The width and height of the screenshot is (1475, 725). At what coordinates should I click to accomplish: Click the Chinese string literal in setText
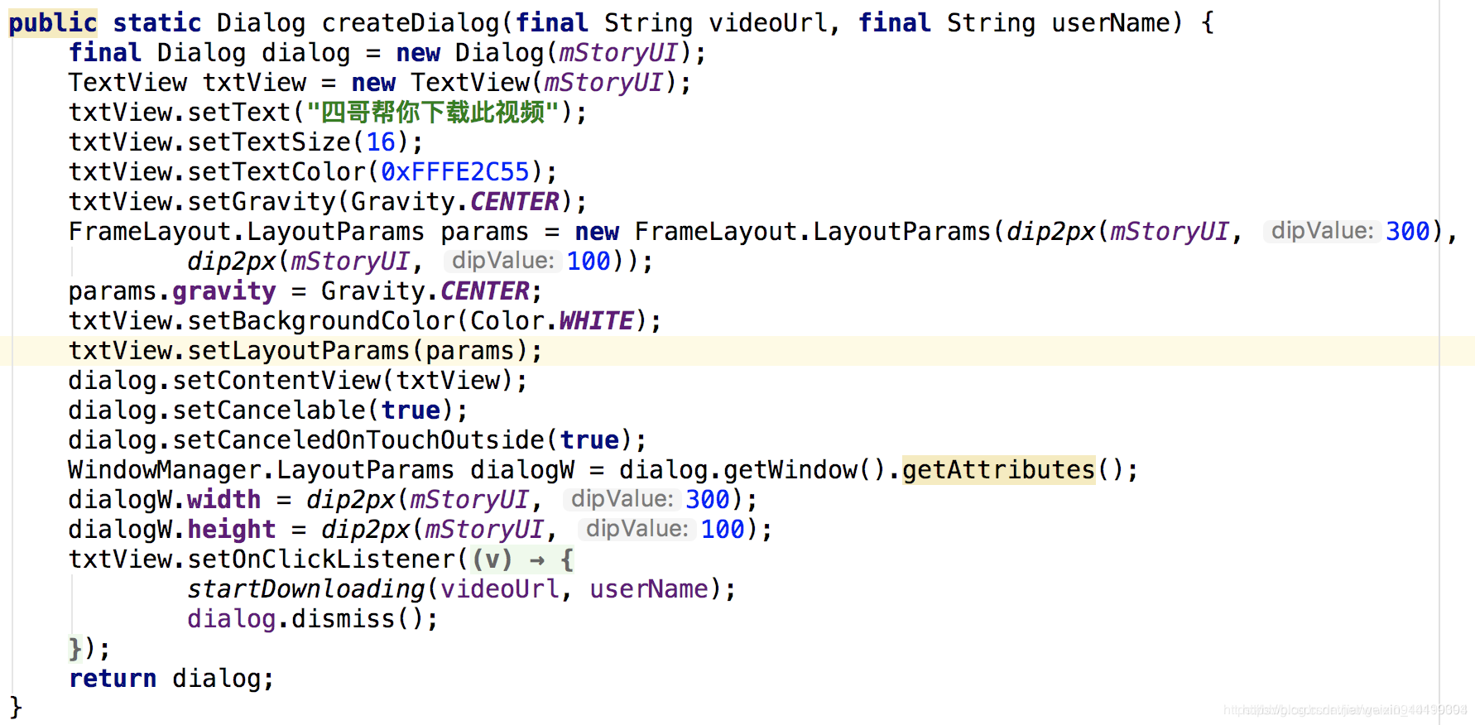pyautogui.click(x=434, y=112)
